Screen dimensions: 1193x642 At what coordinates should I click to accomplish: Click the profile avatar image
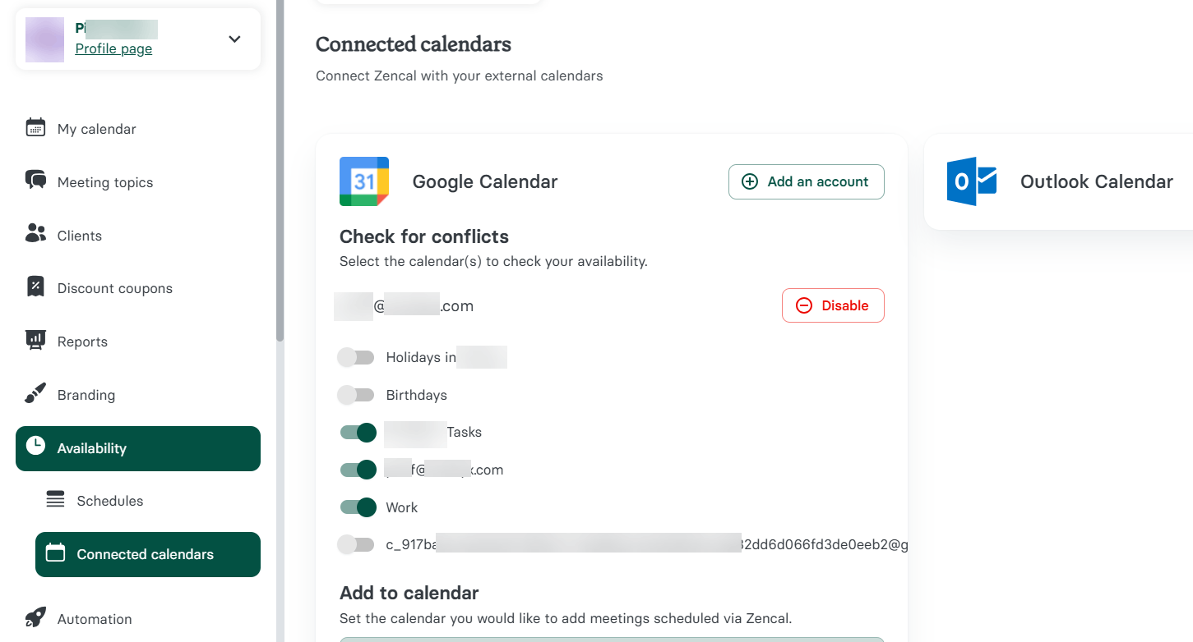(x=44, y=39)
